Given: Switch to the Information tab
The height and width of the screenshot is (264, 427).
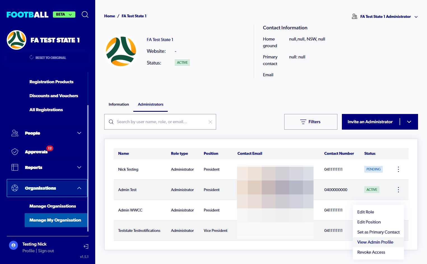Looking at the screenshot, I should 119,104.
